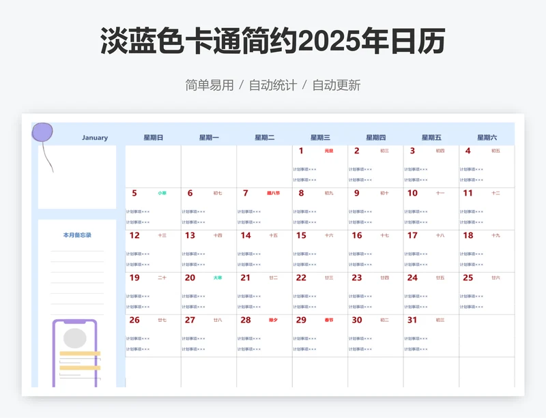Select date 25 in the calendar
Screen dimensions: 546x418
[468, 278]
